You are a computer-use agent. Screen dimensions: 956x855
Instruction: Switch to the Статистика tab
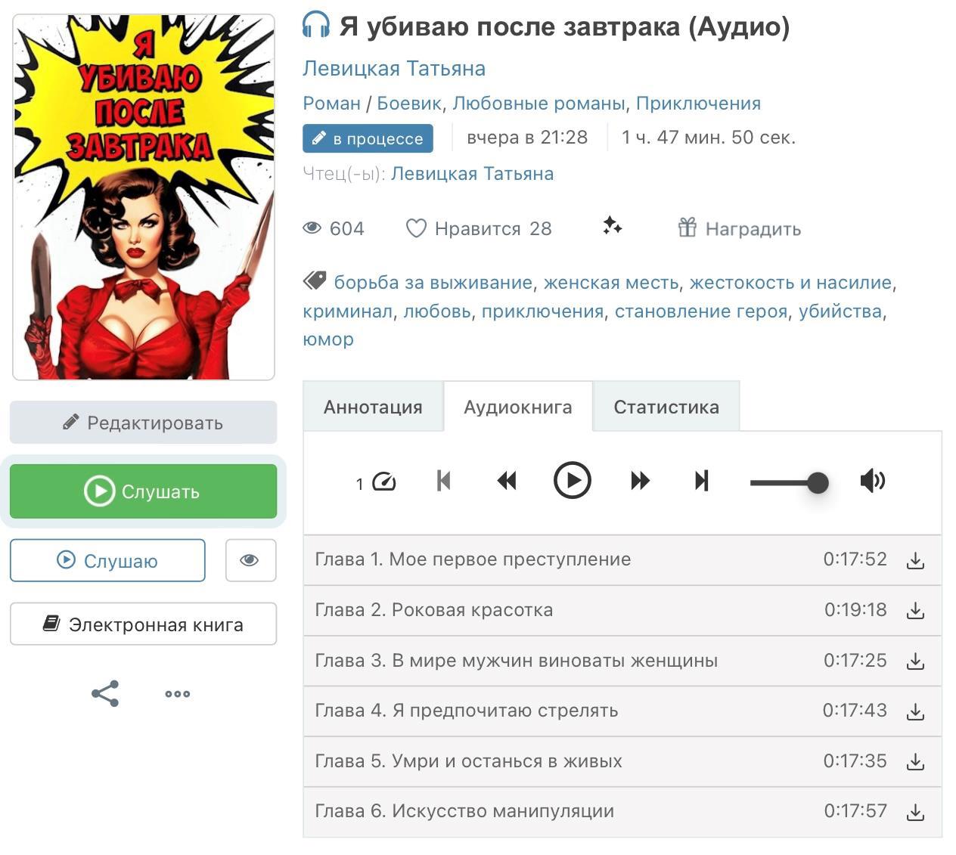coord(666,407)
